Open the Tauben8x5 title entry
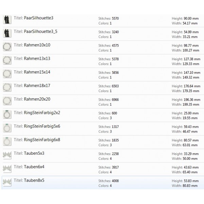Screen dimensions: 204x204 tap(34, 180)
